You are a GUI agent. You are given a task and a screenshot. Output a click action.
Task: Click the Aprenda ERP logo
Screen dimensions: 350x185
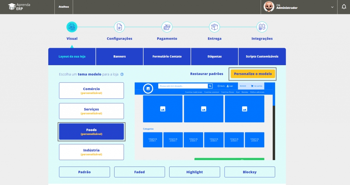pyautogui.click(x=19, y=7)
